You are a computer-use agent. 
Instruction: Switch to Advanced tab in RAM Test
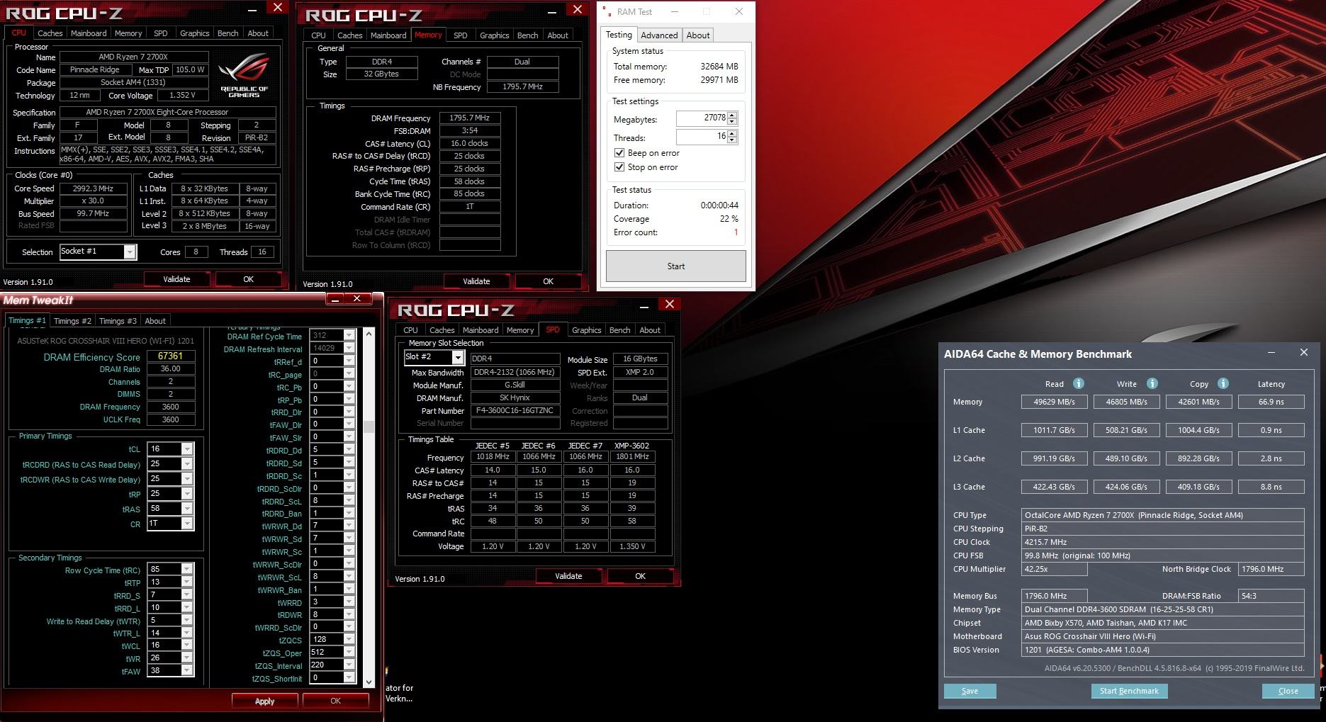pos(659,35)
